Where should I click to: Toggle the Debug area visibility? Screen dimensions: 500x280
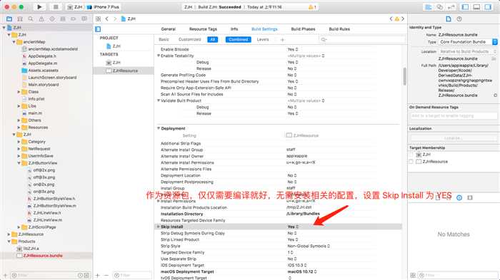476,7
